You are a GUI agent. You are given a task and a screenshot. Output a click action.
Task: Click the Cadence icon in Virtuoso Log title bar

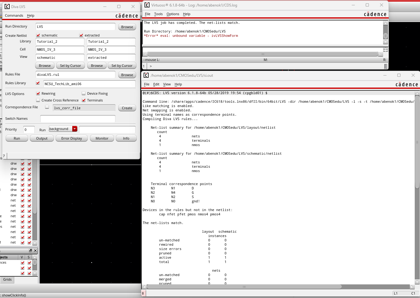[147, 5]
